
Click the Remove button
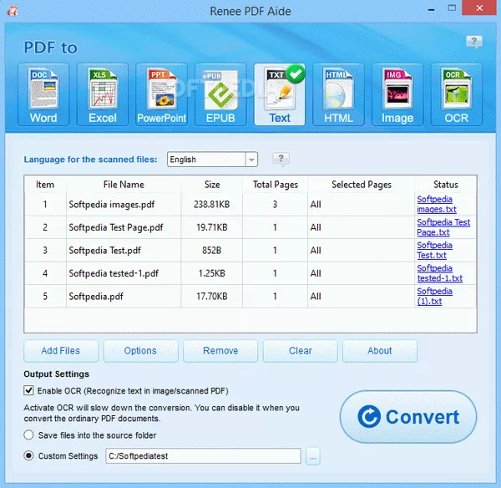pyautogui.click(x=220, y=351)
